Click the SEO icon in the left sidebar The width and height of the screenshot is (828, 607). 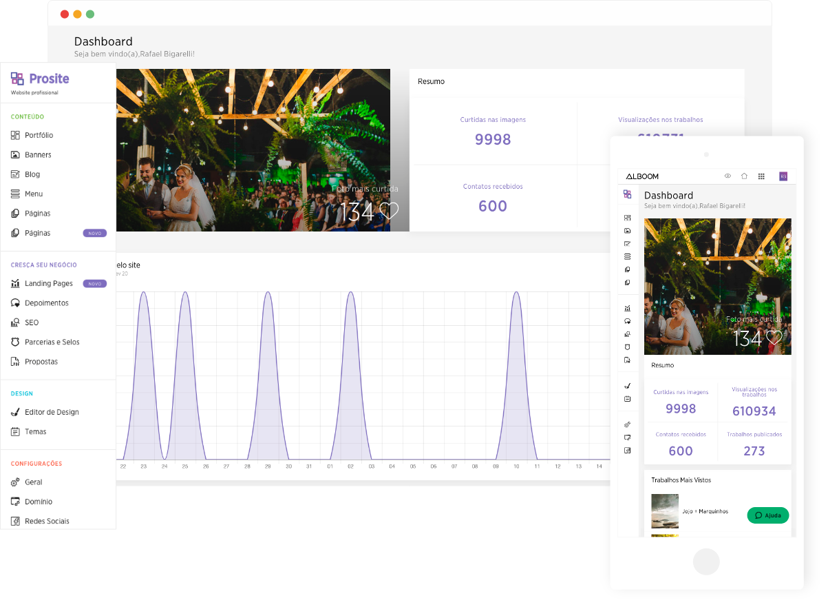click(x=16, y=322)
